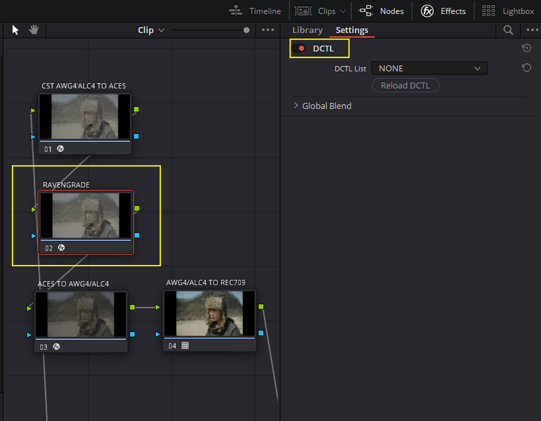Open the node editor three-dot options menu
The image size is (541, 421).
point(268,30)
